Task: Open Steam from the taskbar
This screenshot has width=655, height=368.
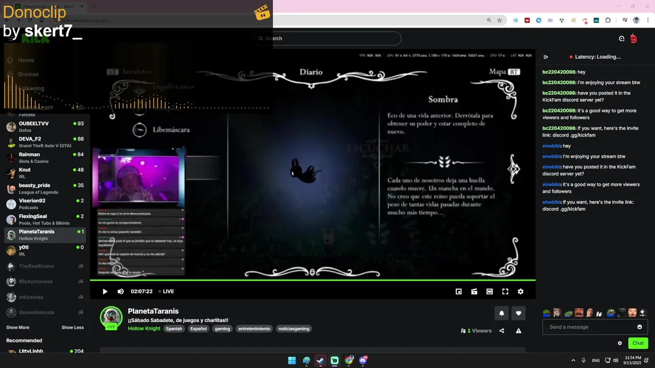Action: point(320,360)
